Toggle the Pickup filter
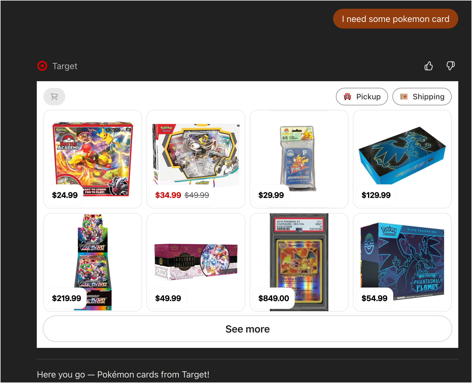Image resolution: width=472 pixels, height=383 pixels. [362, 97]
